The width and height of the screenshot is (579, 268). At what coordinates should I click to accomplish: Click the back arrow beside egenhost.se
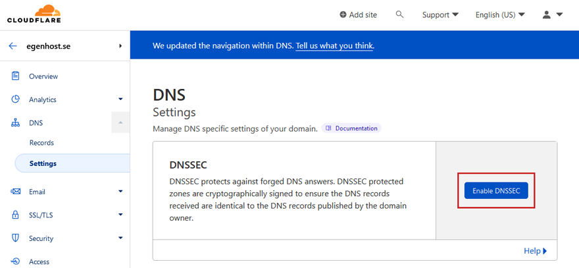(x=13, y=46)
